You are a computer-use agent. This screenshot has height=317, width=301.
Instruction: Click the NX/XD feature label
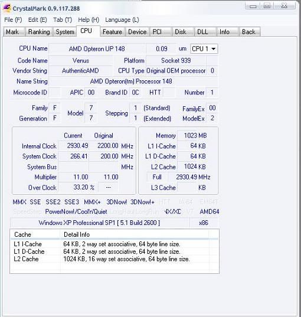coord(172,212)
